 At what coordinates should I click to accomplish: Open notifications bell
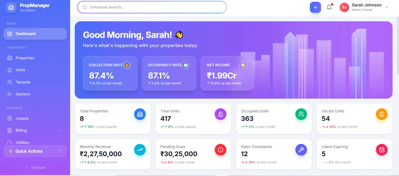click(329, 7)
